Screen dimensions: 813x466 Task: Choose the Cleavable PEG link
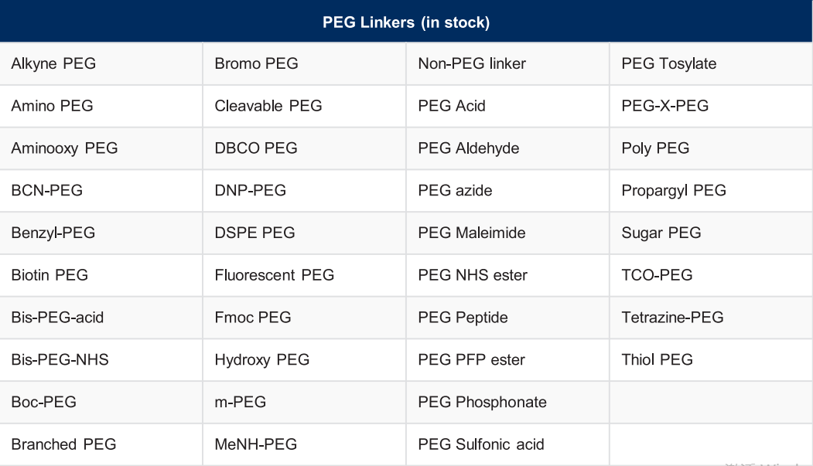268,106
